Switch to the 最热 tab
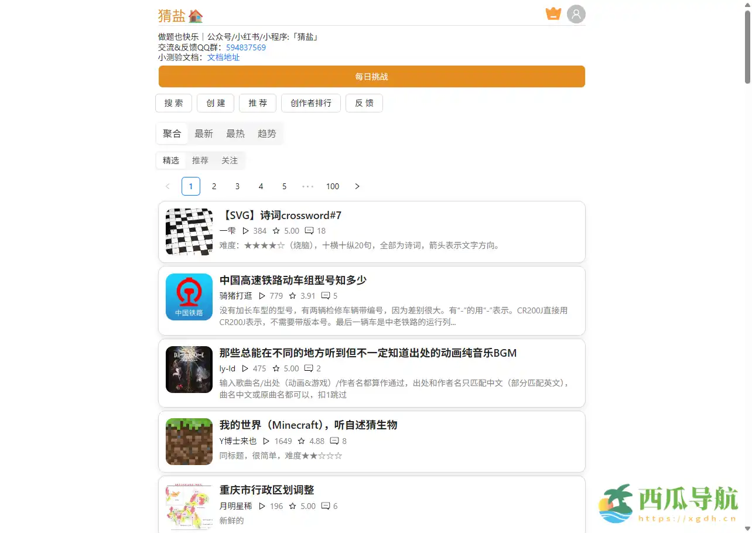The height and width of the screenshot is (533, 752). coord(235,134)
